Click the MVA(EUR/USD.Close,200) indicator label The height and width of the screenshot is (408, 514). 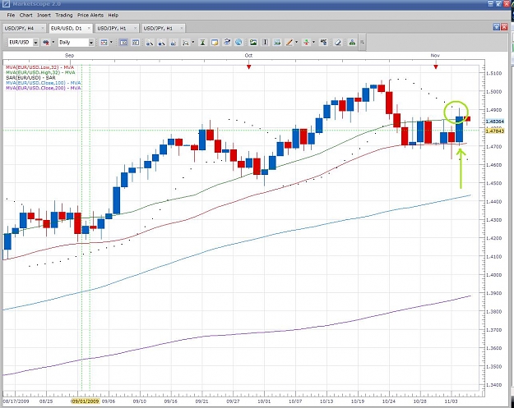click(44, 88)
